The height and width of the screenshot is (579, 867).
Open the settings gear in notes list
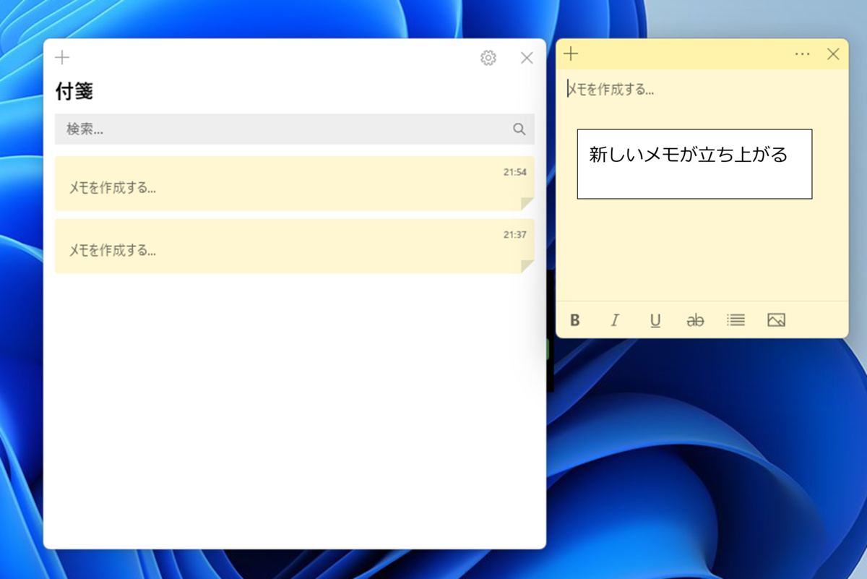point(488,58)
